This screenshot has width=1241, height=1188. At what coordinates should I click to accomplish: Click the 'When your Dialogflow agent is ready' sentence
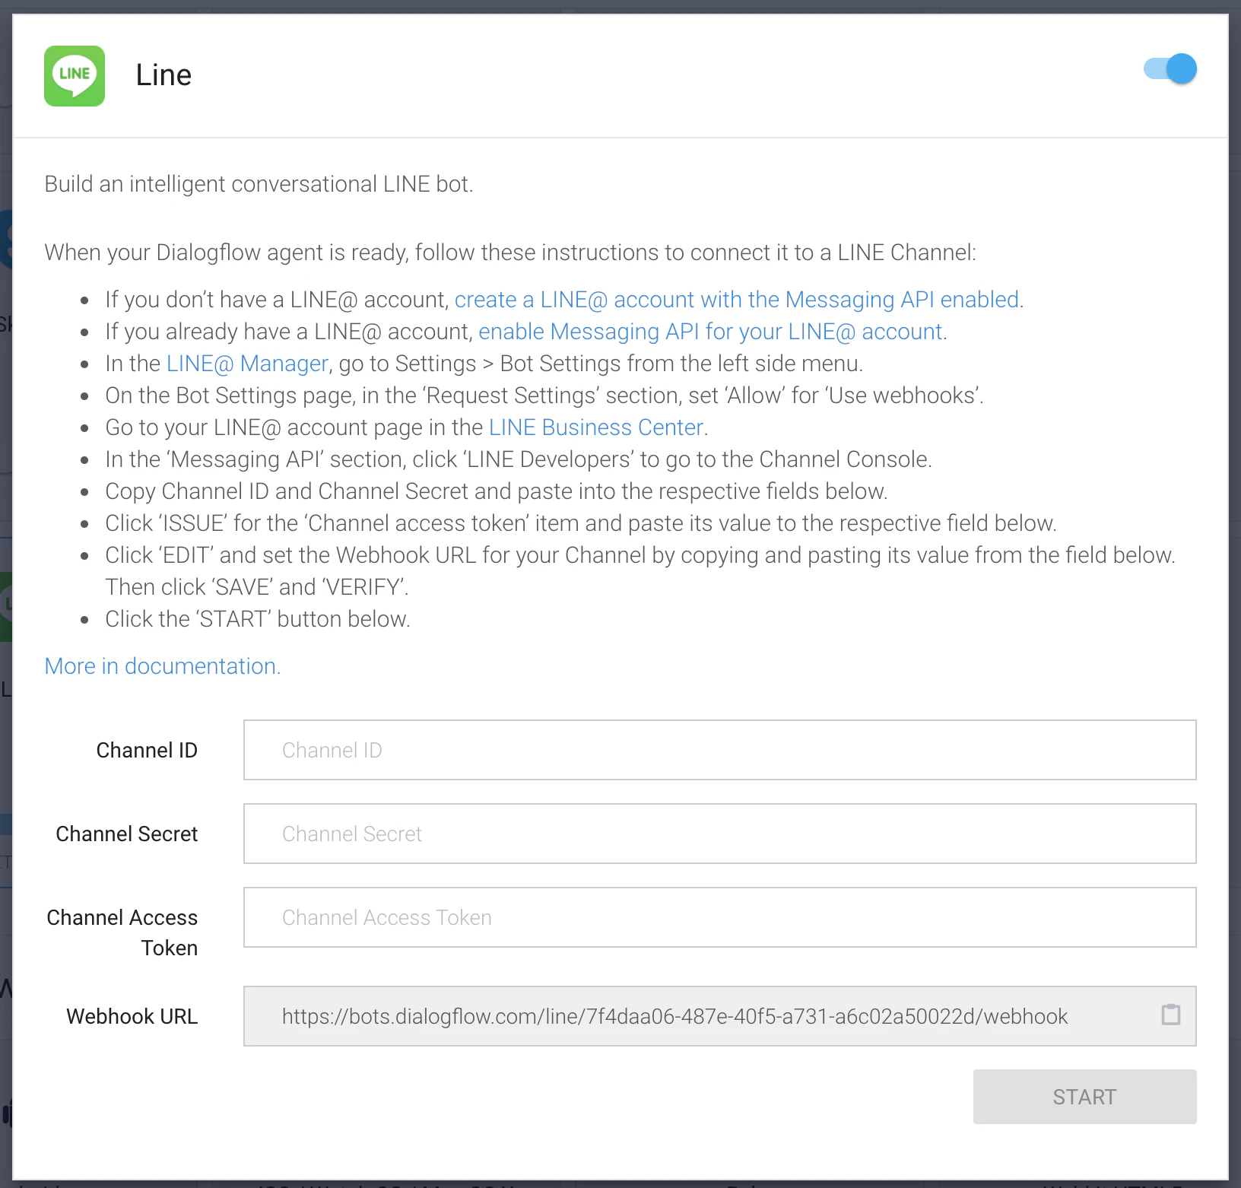[510, 253]
